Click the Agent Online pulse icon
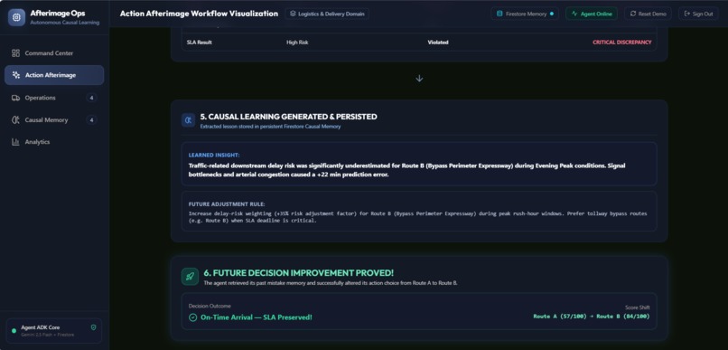 click(x=574, y=14)
